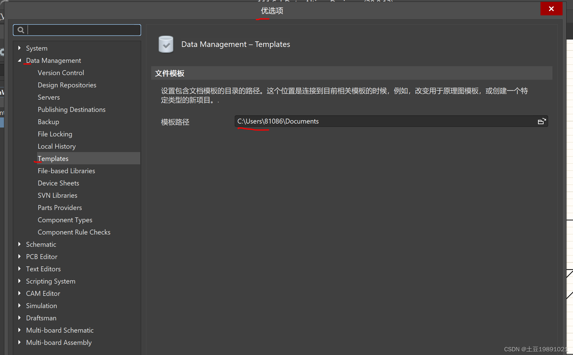
Task: Expand the Multi-board Assembly node
Action: 20,342
